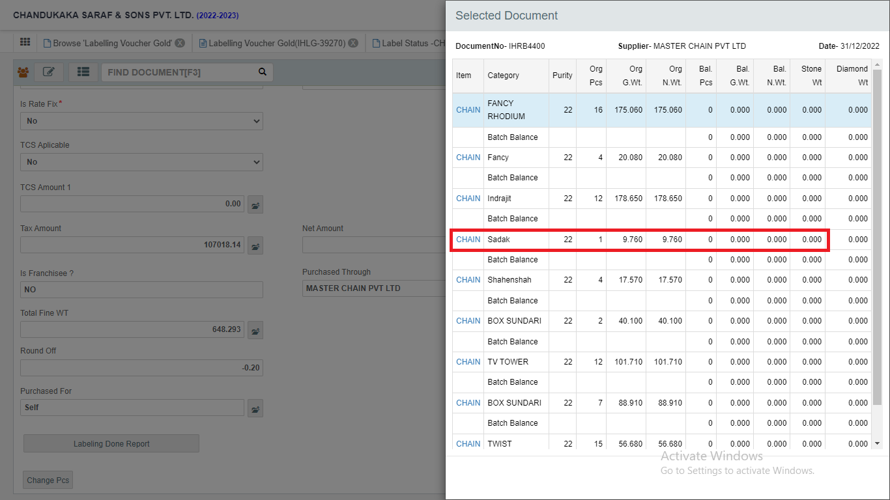Screen dimensions: 890x500
Task: Click the TCS Amount 1 field
Action: pos(132,204)
